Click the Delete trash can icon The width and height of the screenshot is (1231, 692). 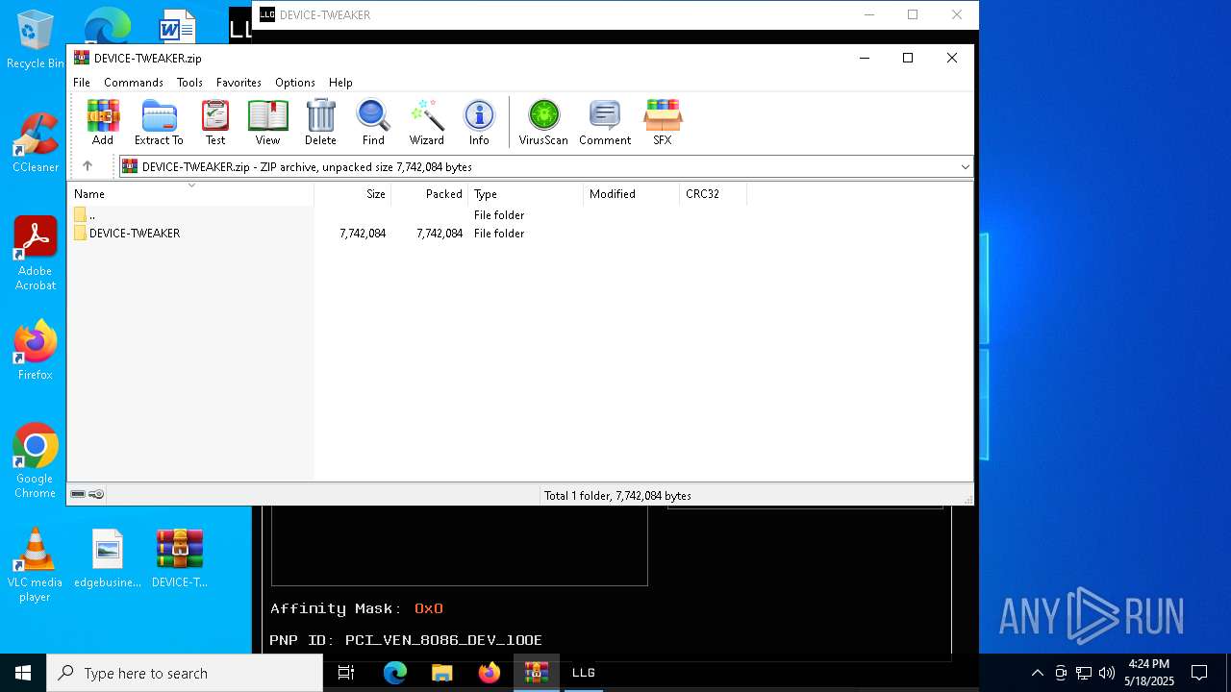(320, 123)
